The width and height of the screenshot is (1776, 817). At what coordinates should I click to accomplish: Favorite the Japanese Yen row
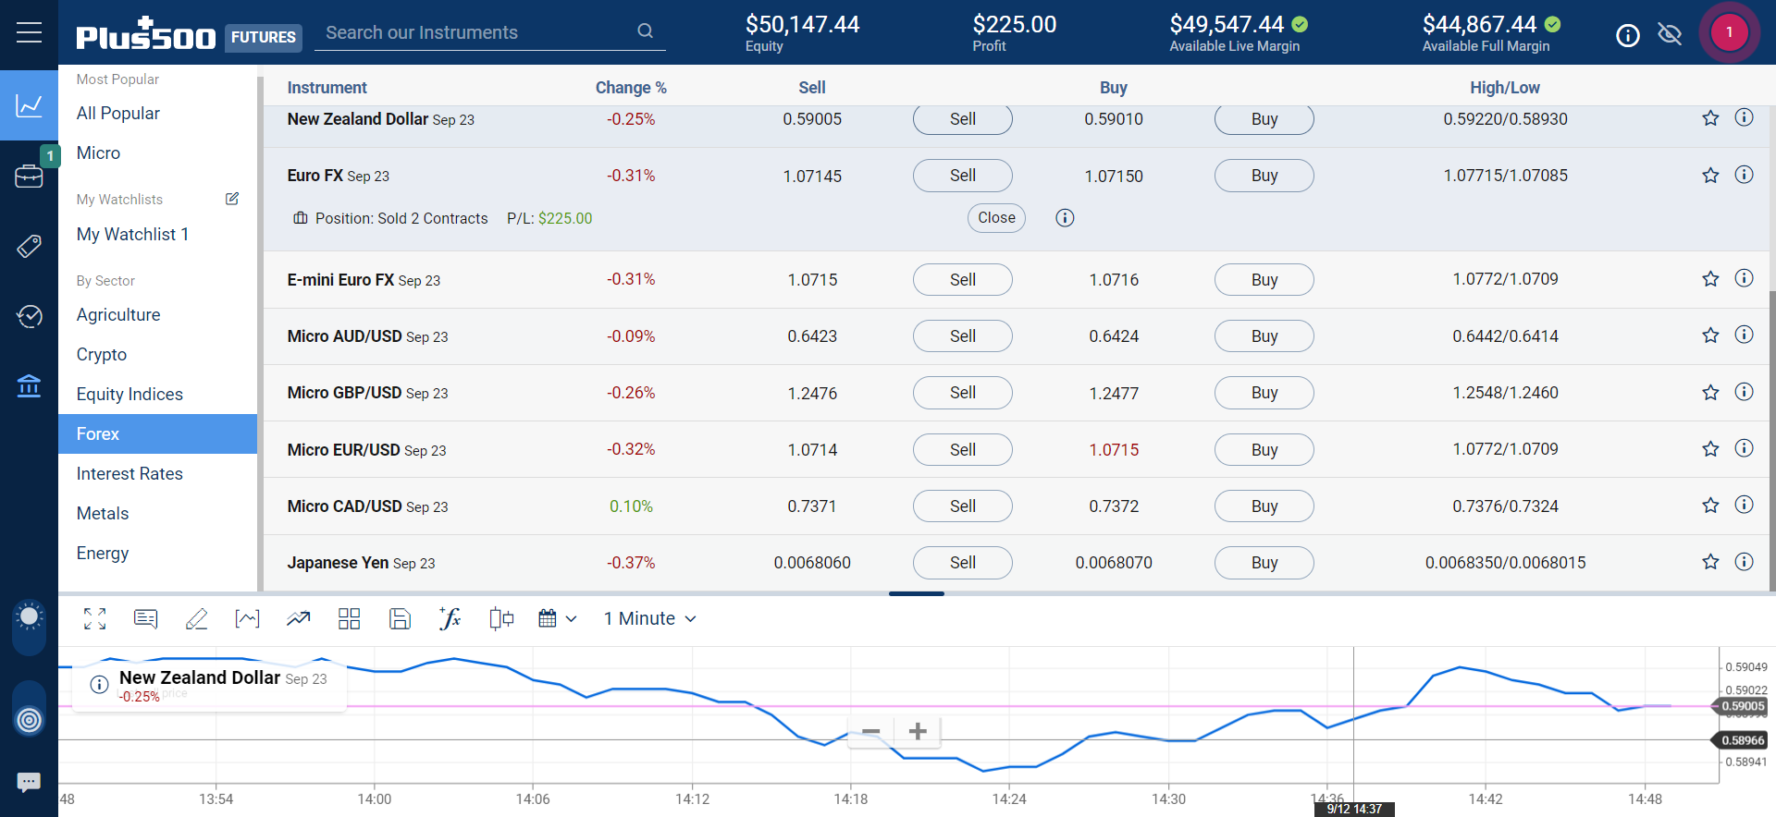(1710, 562)
